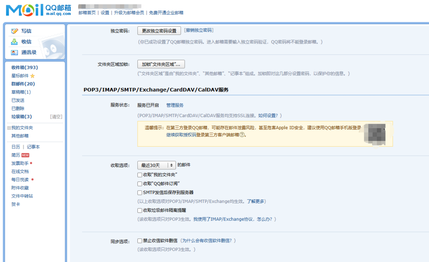Image resolution: width=429 pixels, height=262 pixels.
Task: Enable 收取垃圾邮件隔离提醒 checkbox
Action: click(x=140, y=210)
